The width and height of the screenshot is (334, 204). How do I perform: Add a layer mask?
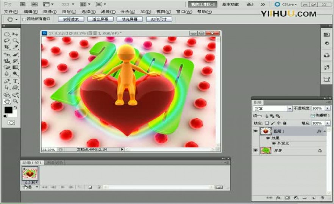[x=287, y=198]
